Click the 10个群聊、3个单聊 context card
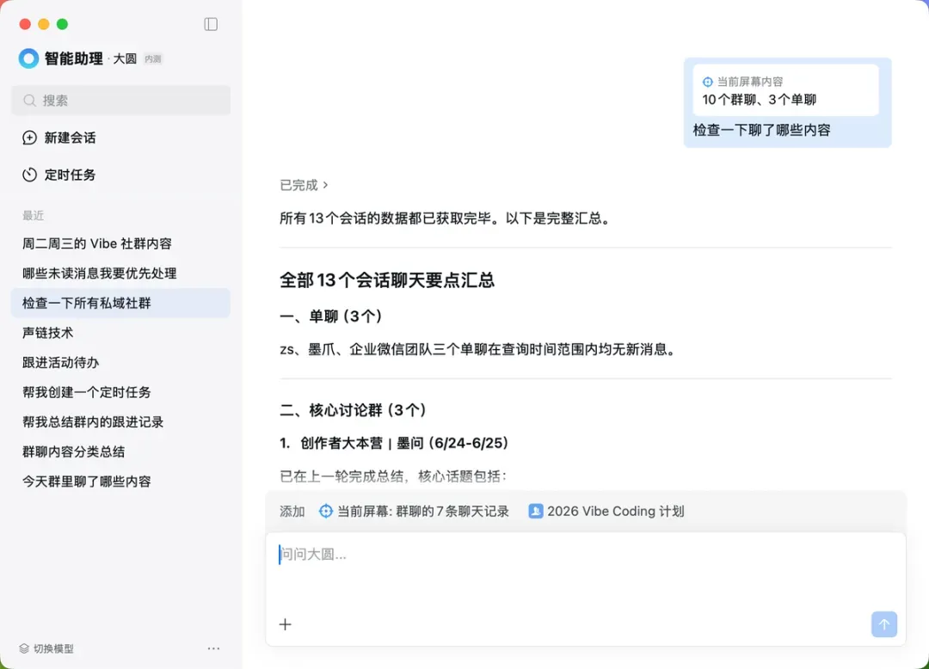The image size is (929, 669). [x=785, y=90]
